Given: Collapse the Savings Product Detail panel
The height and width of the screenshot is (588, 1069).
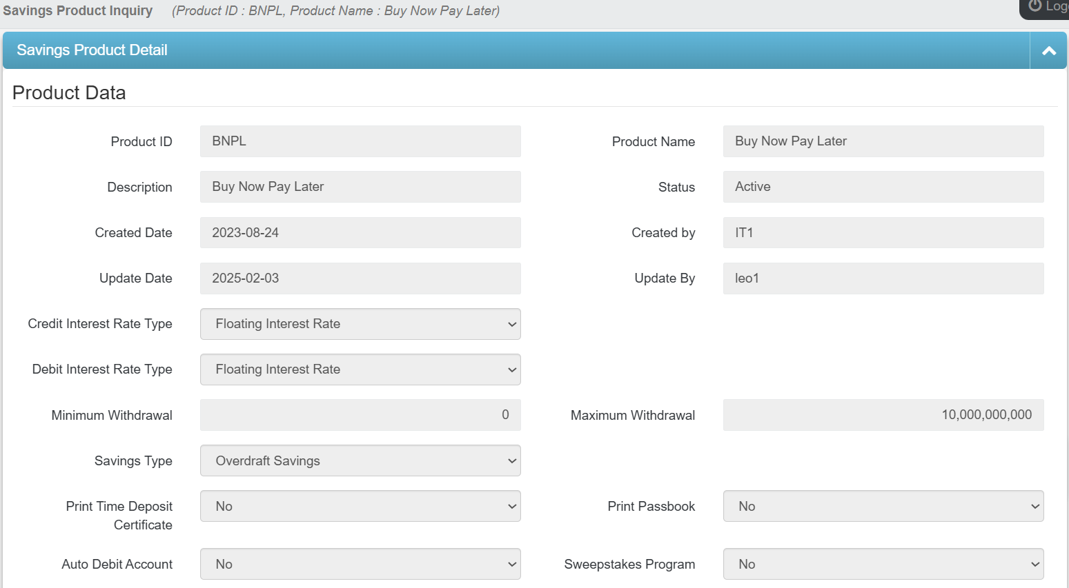Looking at the screenshot, I should (1048, 50).
